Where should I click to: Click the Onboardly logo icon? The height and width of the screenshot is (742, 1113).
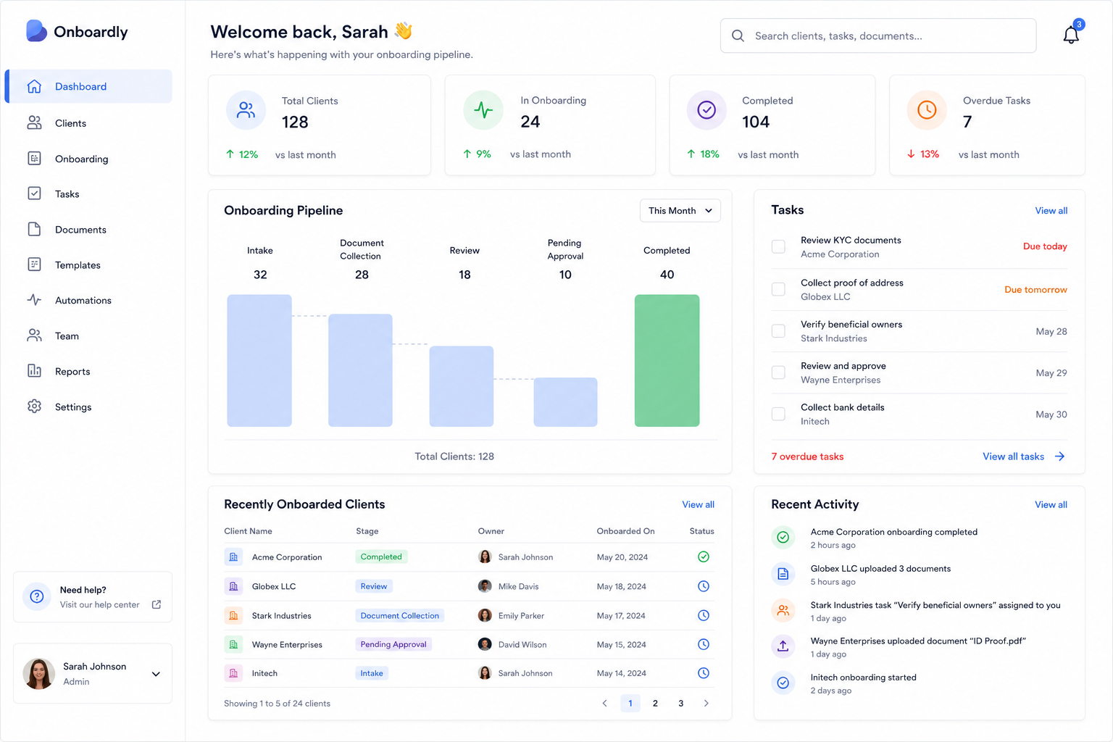coord(36,31)
